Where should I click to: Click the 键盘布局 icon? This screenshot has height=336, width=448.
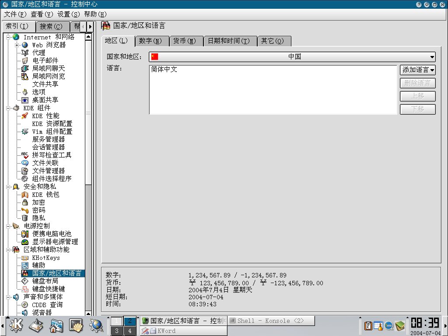(x=25, y=281)
